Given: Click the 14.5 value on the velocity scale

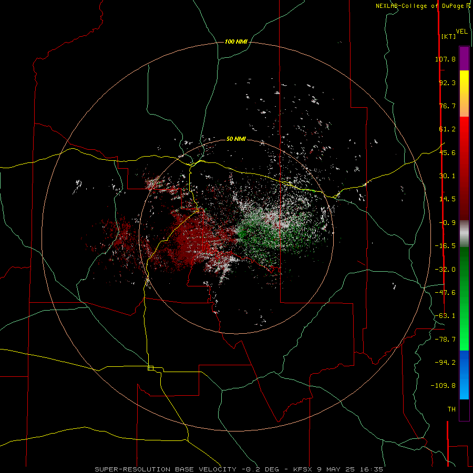Looking at the screenshot, I should [447, 199].
